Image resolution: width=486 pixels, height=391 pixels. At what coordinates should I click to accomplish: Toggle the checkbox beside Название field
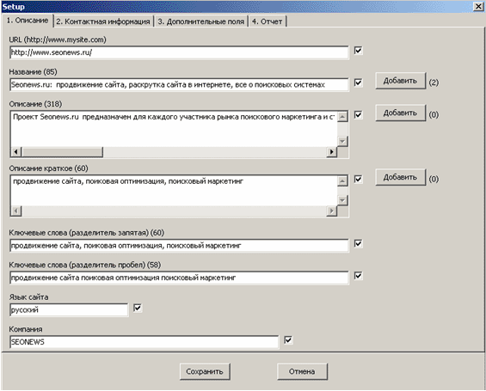tap(359, 82)
